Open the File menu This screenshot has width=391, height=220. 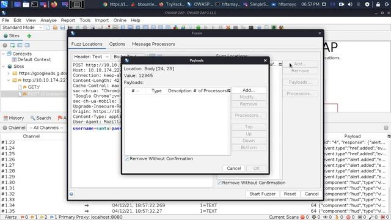[5, 20]
